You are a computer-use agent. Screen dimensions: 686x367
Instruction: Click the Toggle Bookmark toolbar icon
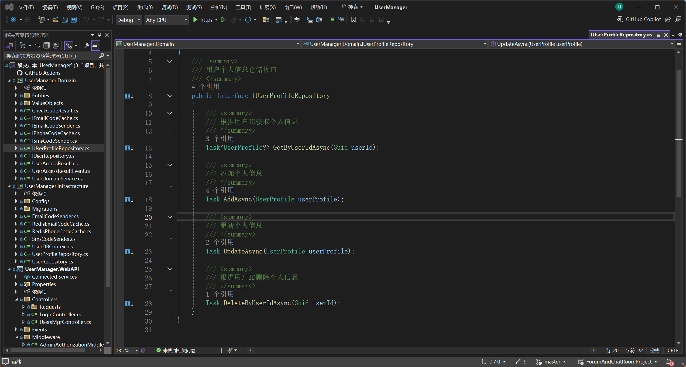tap(353, 20)
